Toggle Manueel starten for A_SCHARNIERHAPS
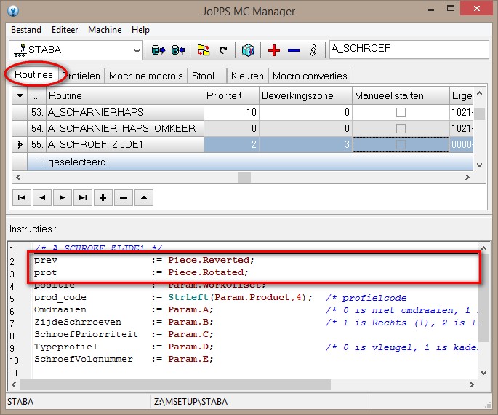 pyautogui.click(x=401, y=112)
